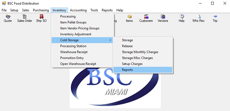Viewport: 230px width, 111px height.
Task: Click the BSC Food Distribution app icon
Action: 4,3
